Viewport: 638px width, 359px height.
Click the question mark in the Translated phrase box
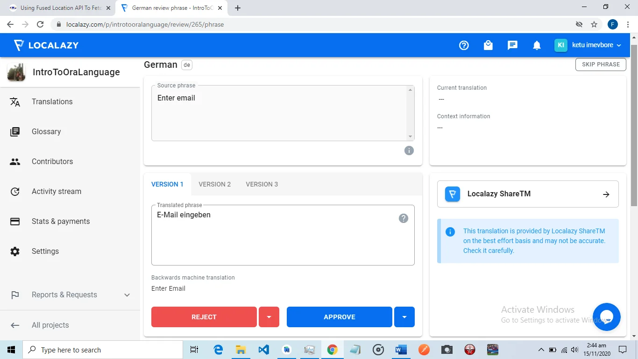pos(404,218)
